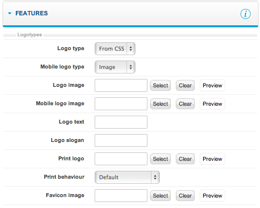Click Select button for Favicon image
The height and width of the screenshot is (208, 260).
(160, 196)
